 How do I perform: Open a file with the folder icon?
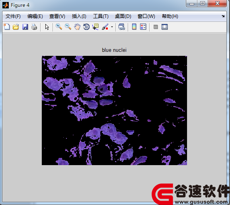point(16,27)
